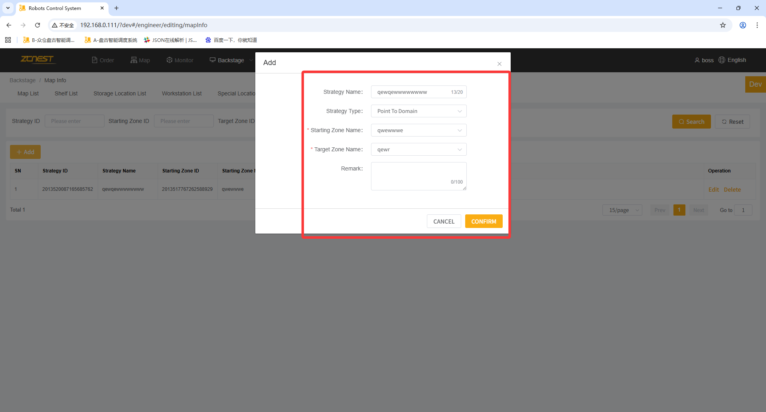The height and width of the screenshot is (412, 766).
Task: Open the JSON online parser bookmark
Action: coord(170,40)
